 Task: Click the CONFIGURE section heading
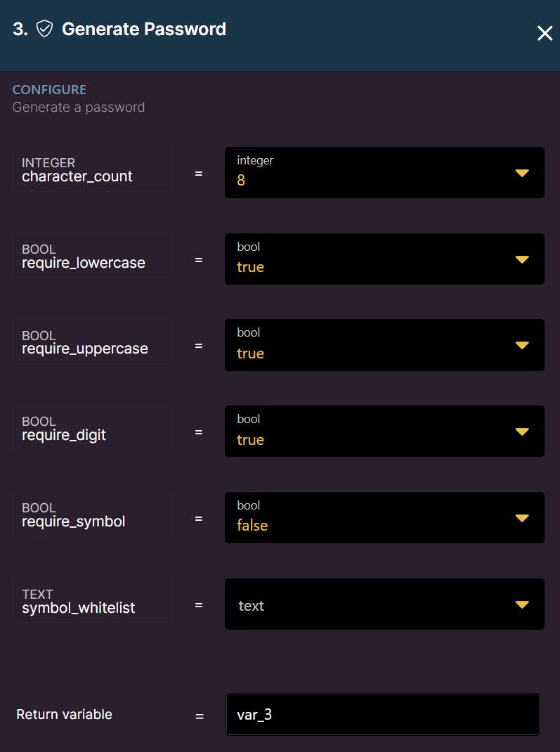click(x=49, y=90)
